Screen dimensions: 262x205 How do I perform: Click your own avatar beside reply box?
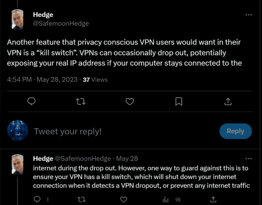(17, 131)
